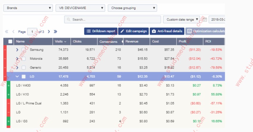Click the medkit icon on Anti-fraud details
Screen dimensions: 253x132
click(x=154, y=31)
